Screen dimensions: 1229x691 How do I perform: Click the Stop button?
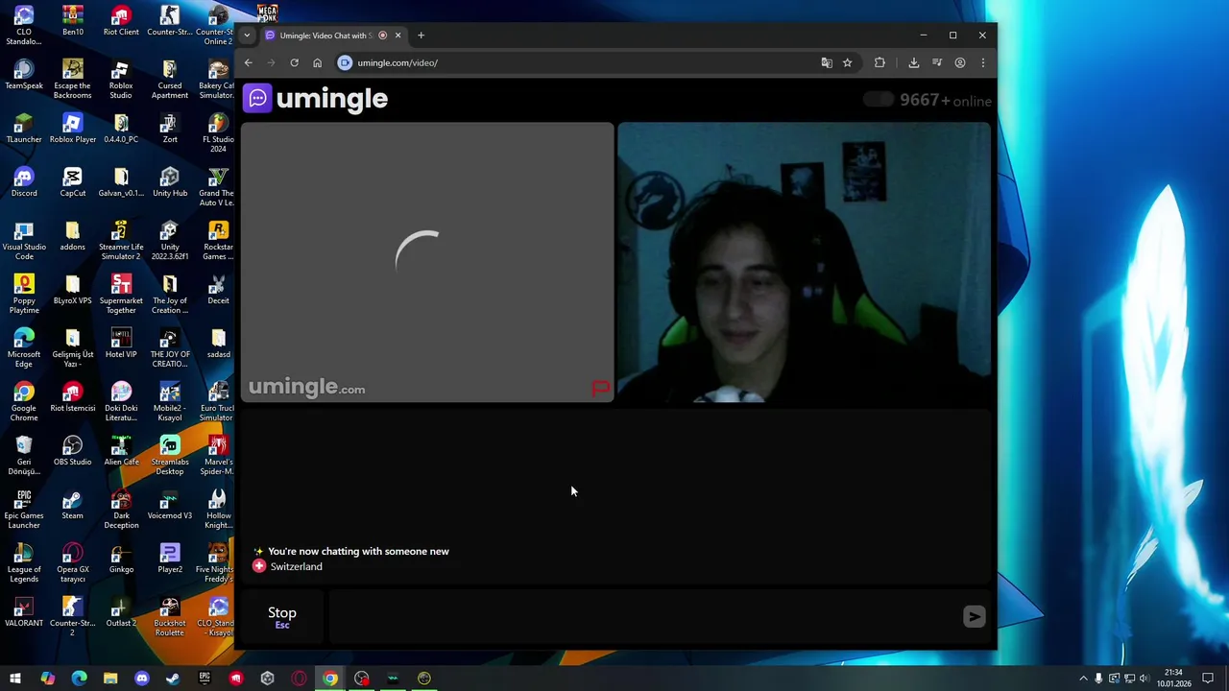pos(282,617)
